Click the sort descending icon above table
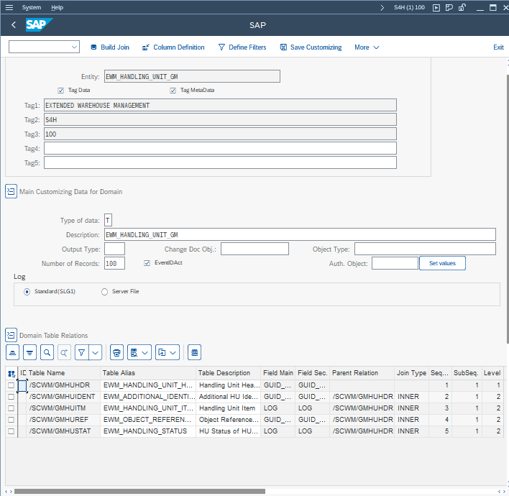This screenshot has width=509, height=496. click(29, 352)
